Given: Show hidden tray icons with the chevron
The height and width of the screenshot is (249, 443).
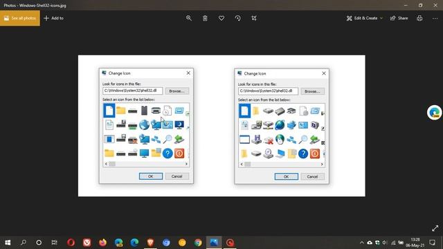Looking at the screenshot, I should tap(361, 243).
